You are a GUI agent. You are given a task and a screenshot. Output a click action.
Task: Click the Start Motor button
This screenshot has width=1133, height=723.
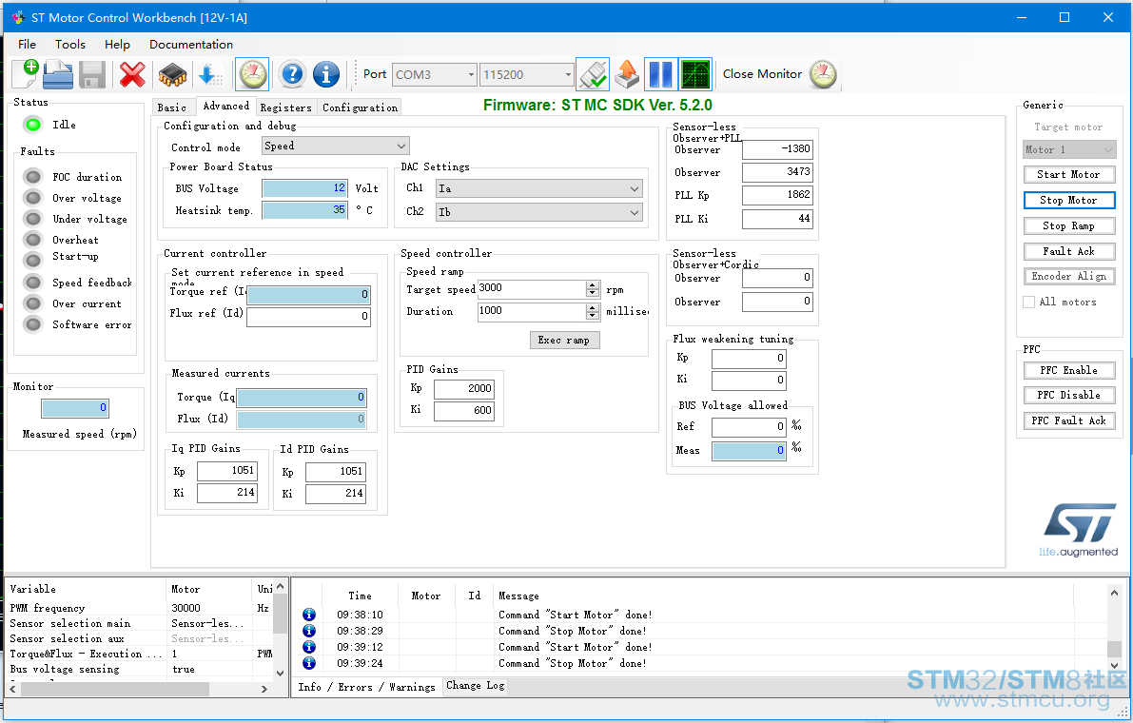tap(1068, 175)
